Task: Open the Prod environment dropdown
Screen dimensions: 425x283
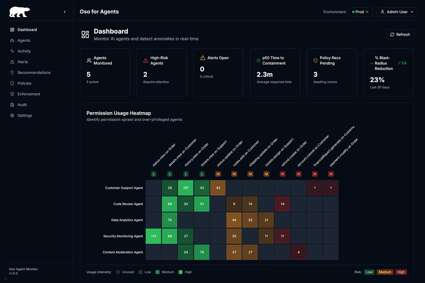Action: pyautogui.click(x=361, y=11)
